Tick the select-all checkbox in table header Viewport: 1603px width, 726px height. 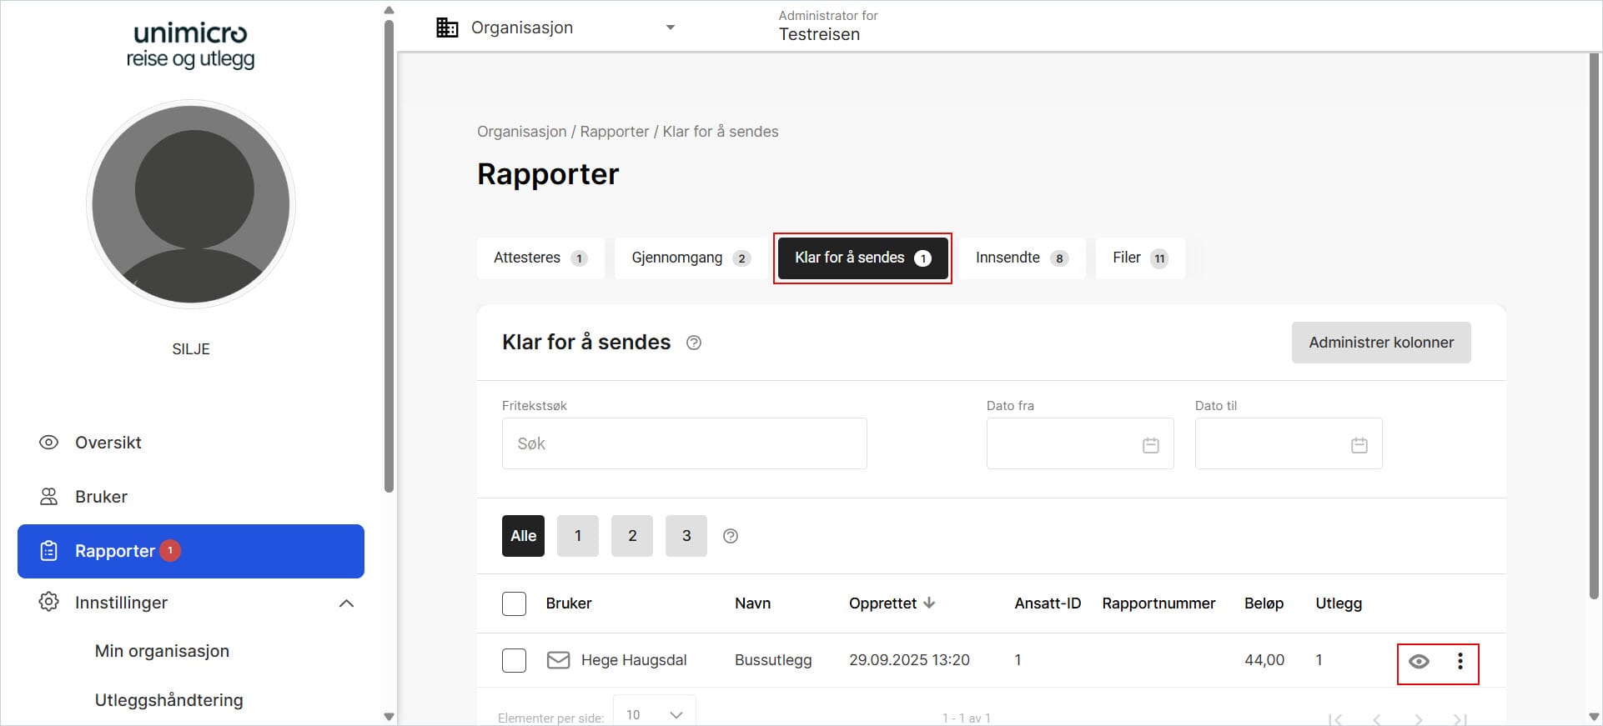coord(514,603)
